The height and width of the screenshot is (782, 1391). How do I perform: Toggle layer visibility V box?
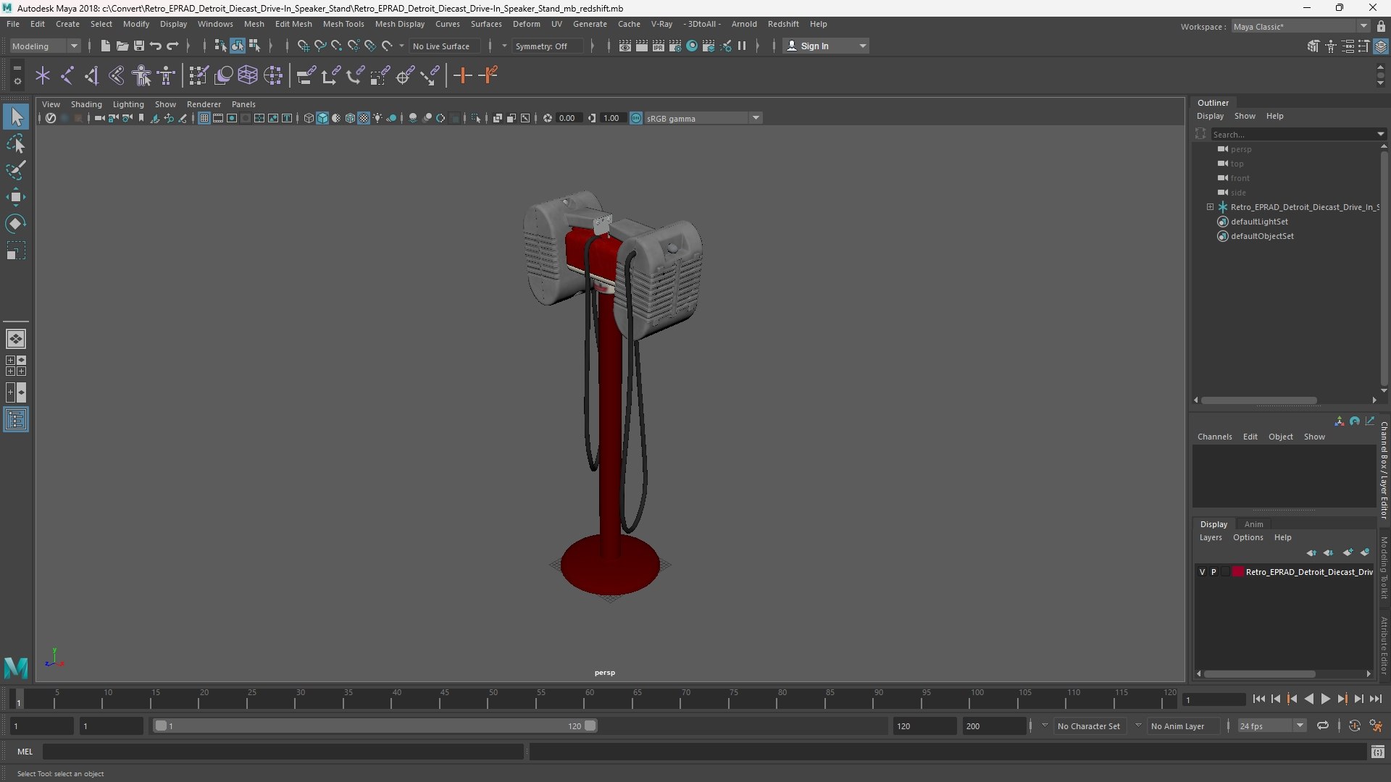[x=1203, y=572]
